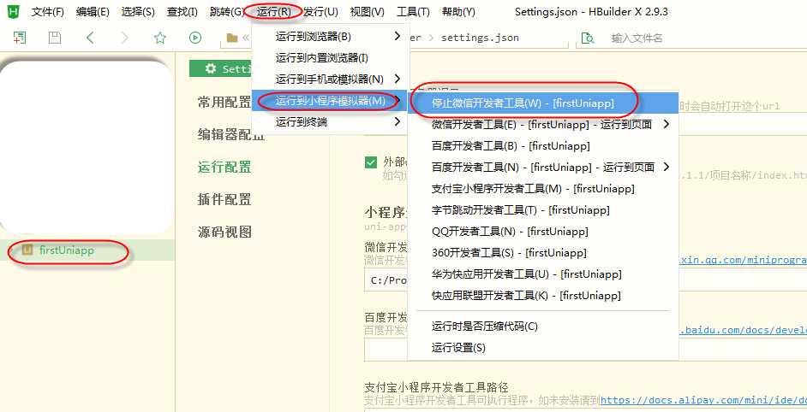This screenshot has width=807, height=412.
Task: Open 运行设置(S) from the submenu
Action: (x=543, y=348)
